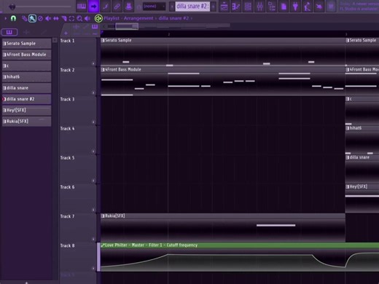
Task: Click the hand arrow icon in top toolbar
Action: click(x=319, y=7)
